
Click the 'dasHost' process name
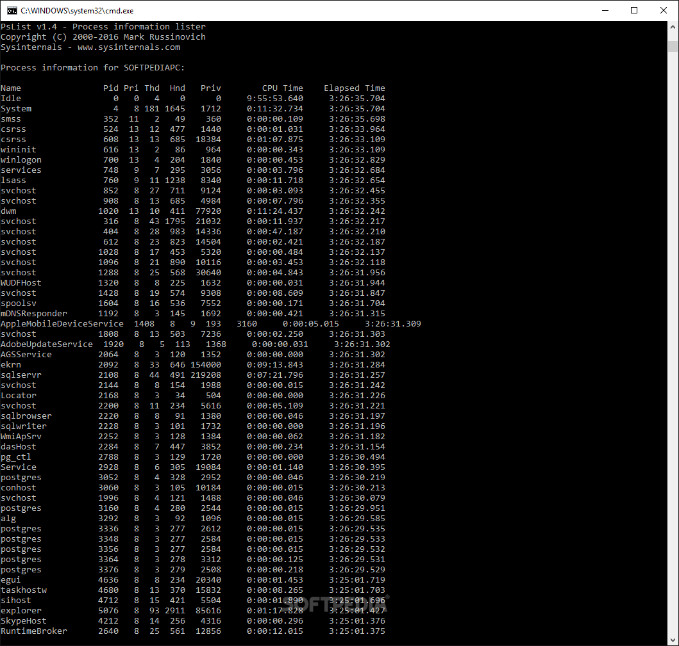[x=19, y=447]
